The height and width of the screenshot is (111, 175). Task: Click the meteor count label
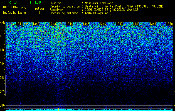[x=40, y=9]
